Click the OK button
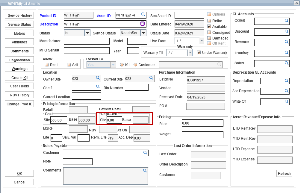The image size is (300, 193). [x=20, y=173]
